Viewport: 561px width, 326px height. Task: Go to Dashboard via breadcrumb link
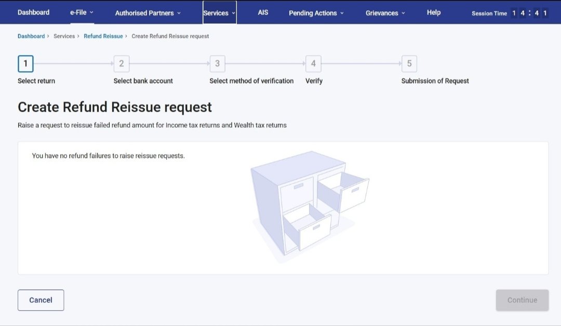[31, 36]
